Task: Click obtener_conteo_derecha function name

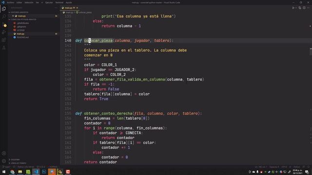Action: pyautogui.click(x=108, y=113)
